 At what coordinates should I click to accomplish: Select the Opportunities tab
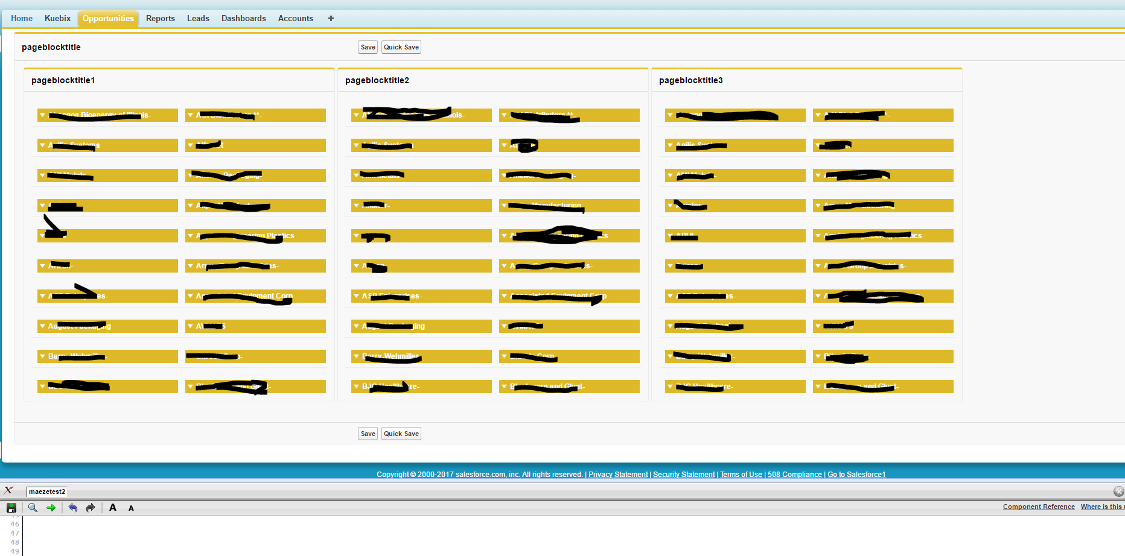coord(108,19)
